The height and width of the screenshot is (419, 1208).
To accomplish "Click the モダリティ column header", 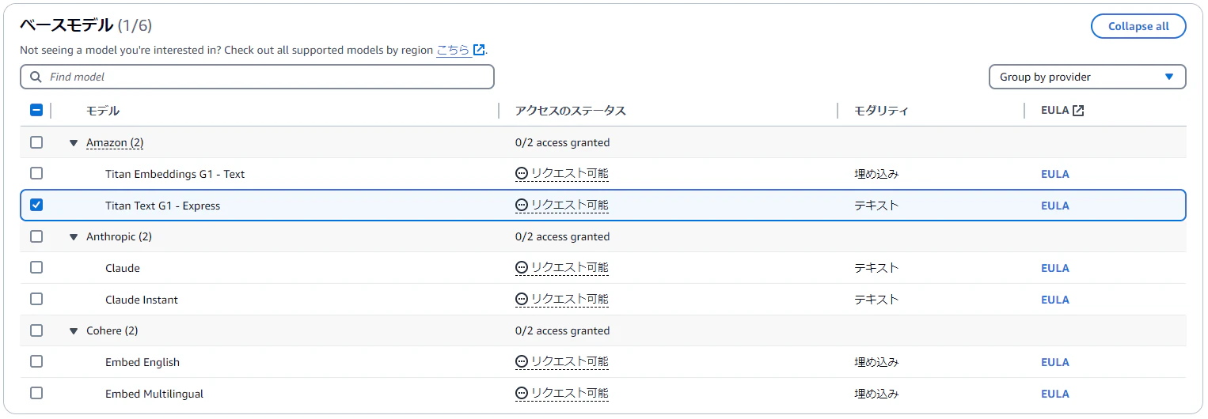I will click(880, 111).
